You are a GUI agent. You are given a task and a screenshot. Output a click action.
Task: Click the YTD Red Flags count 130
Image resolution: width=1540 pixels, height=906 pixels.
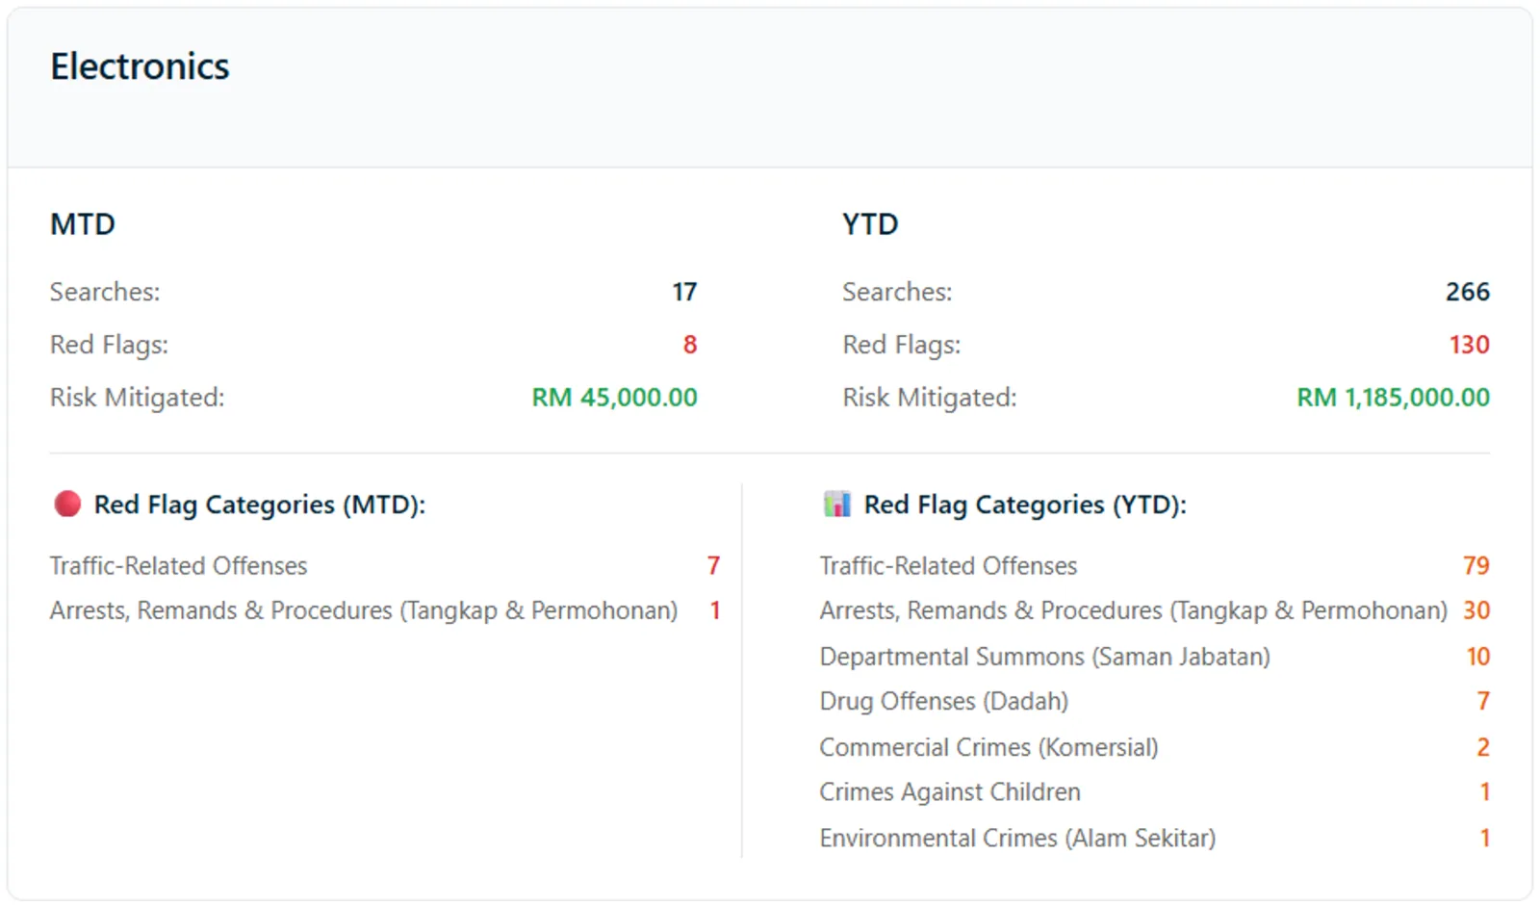[x=1470, y=345]
